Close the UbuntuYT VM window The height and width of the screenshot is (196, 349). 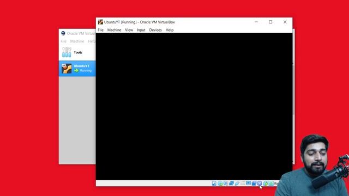coord(285,22)
